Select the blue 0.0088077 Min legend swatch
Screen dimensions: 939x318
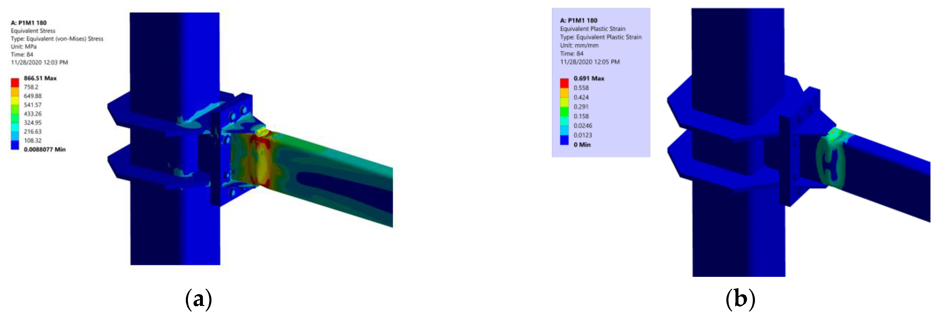click(15, 145)
